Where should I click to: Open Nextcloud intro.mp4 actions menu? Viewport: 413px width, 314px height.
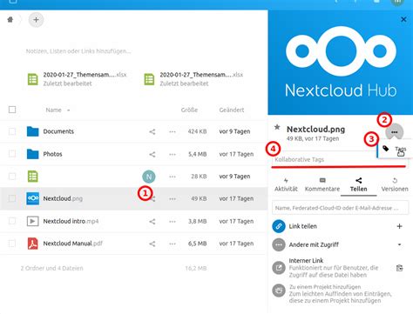click(x=173, y=221)
